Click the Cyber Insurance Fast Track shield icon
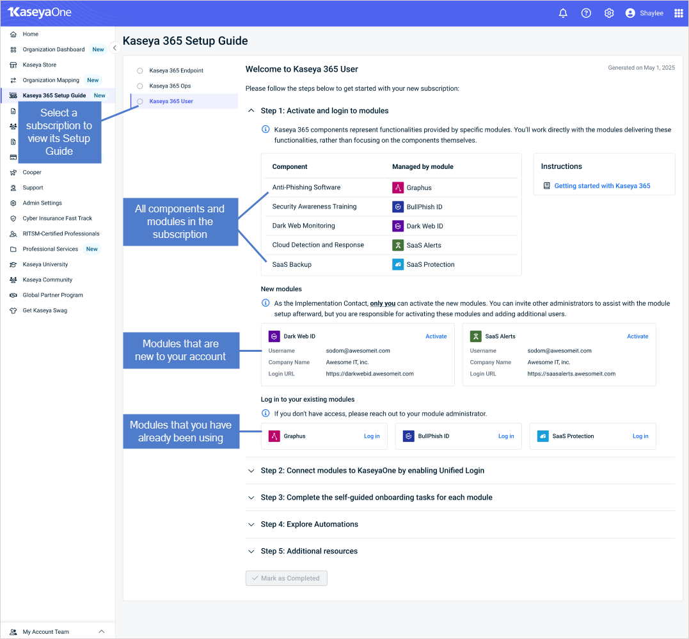Image resolution: width=689 pixels, height=639 pixels. coord(13,218)
